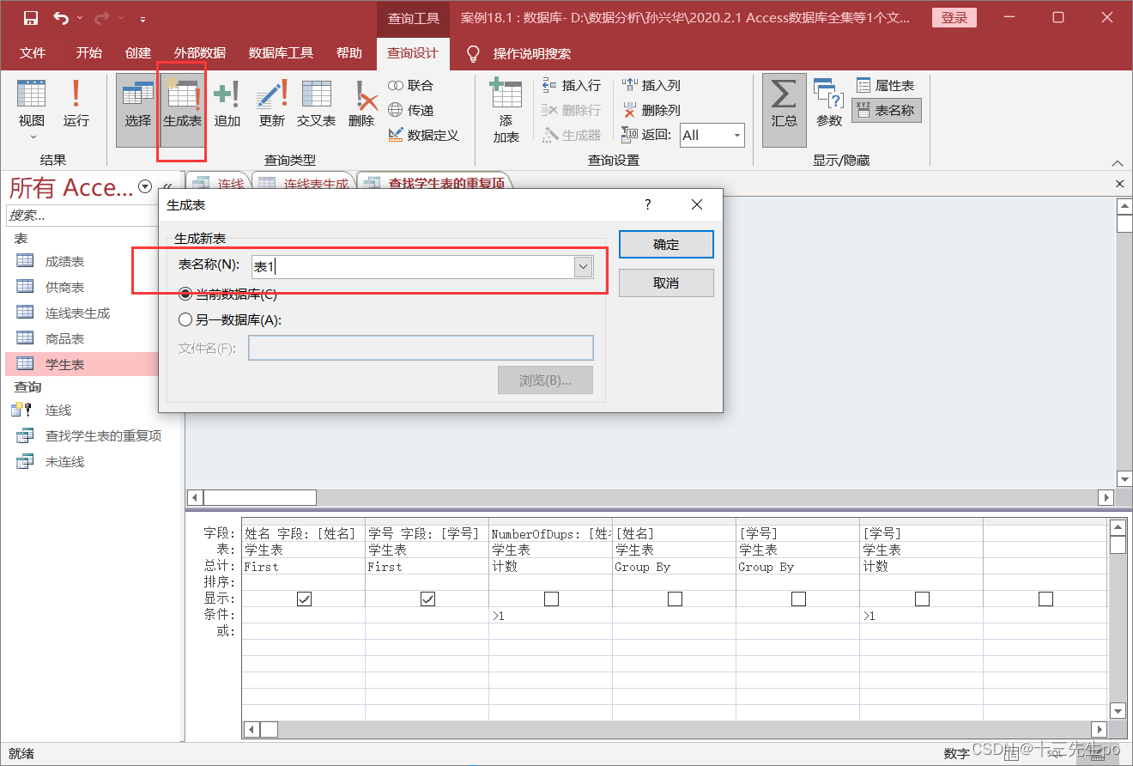
Task: Select the Current Database (当前数据库) radio button
Action: point(185,294)
